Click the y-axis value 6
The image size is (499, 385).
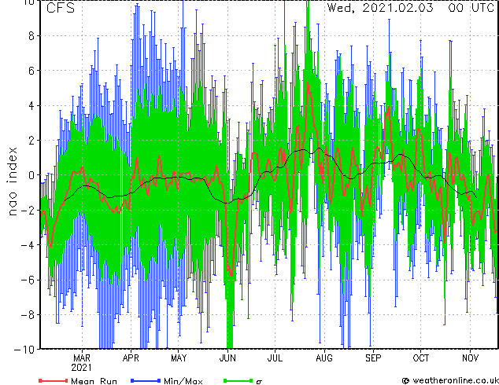pyautogui.click(x=31, y=71)
